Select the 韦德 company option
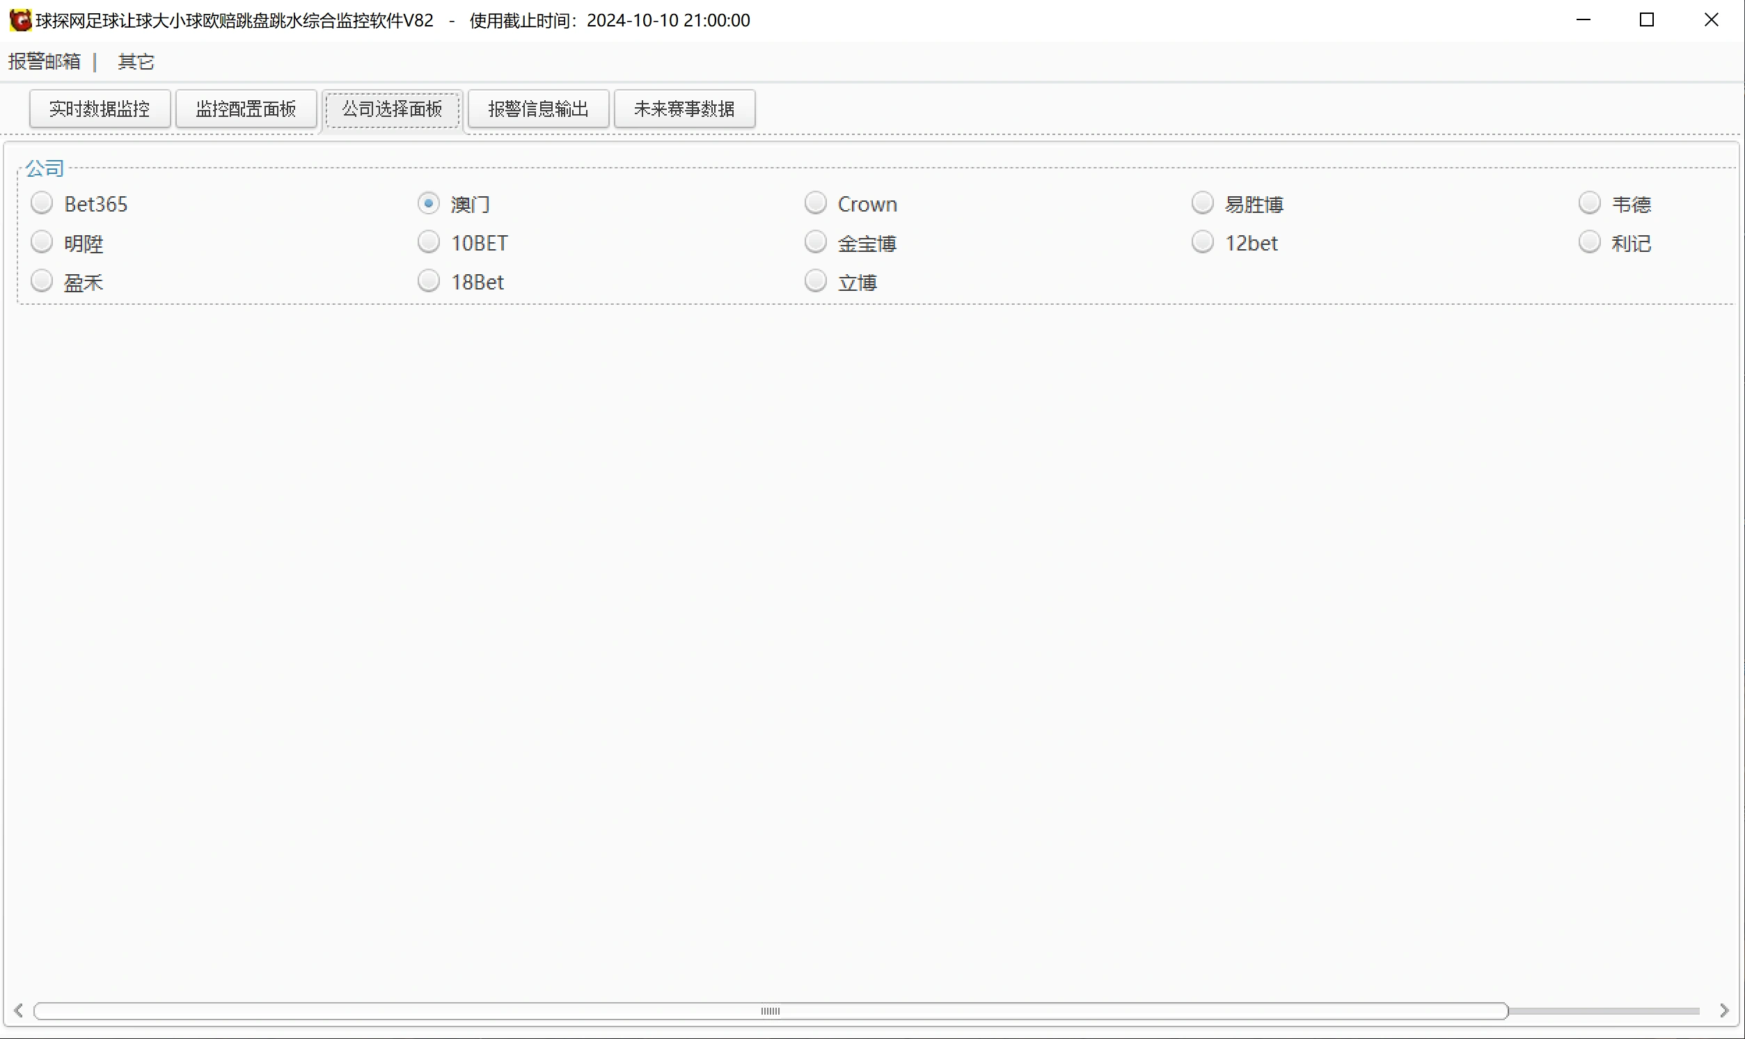 pos(1589,204)
